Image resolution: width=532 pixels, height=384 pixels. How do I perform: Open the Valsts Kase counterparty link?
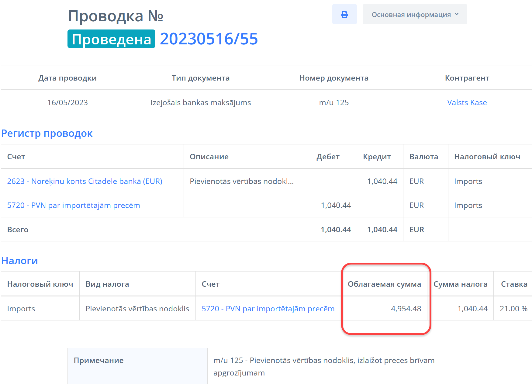[x=467, y=102]
